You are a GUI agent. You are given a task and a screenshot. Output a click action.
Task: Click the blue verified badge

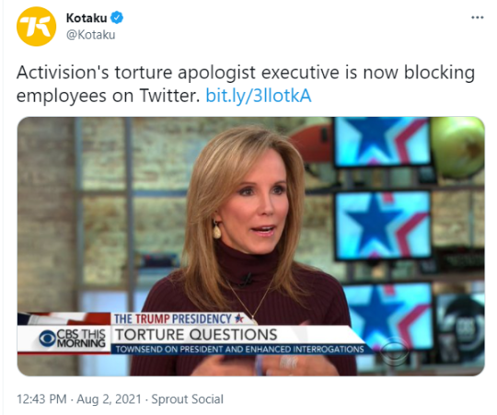coord(117,17)
